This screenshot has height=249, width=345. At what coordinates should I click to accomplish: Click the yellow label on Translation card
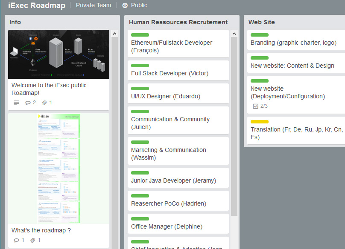click(x=260, y=122)
